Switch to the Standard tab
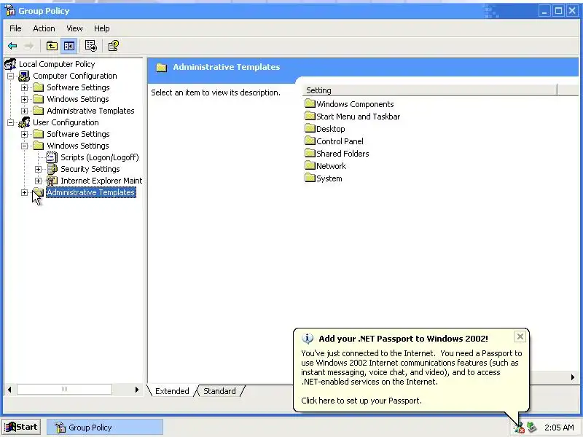Image resolution: width=583 pixels, height=437 pixels. [x=219, y=391]
